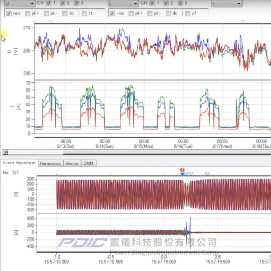Enable pk+ checkbox in the I panel

point(131,14)
